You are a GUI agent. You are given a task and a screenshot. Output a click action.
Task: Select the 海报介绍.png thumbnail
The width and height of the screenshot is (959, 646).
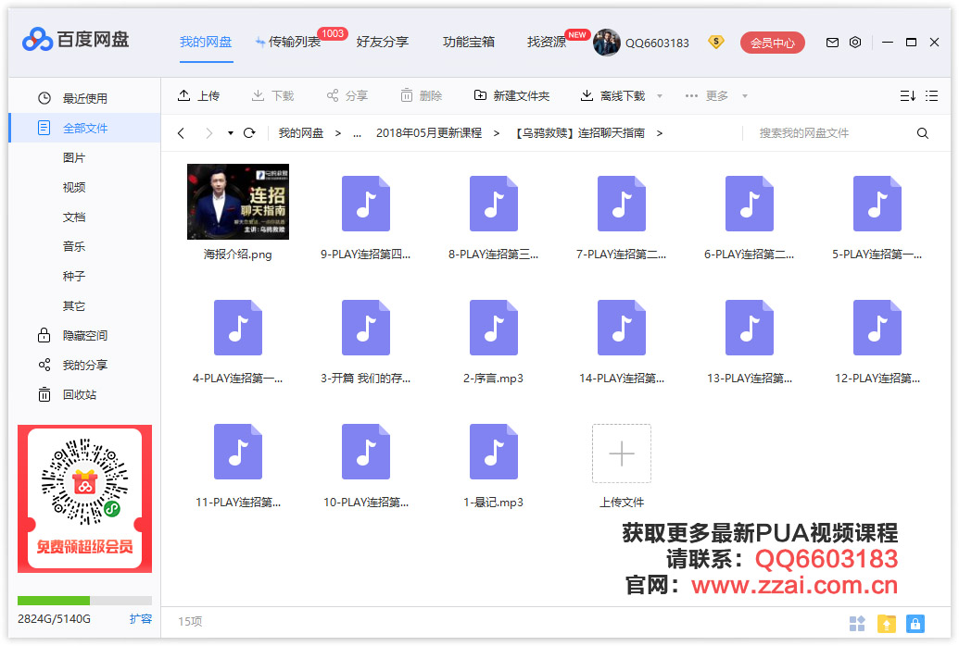[238, 202]
